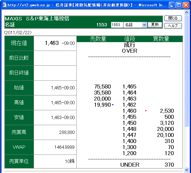The width and height of the screenshot is (191, 173).
Task: Expand the 名証 exchange dropdown
Action: click(x=144, y=25)
